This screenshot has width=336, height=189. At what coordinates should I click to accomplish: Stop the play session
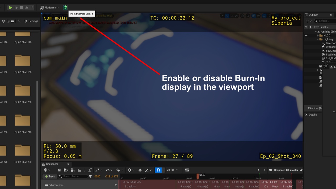pyautogui.click(x=22, y=8)
